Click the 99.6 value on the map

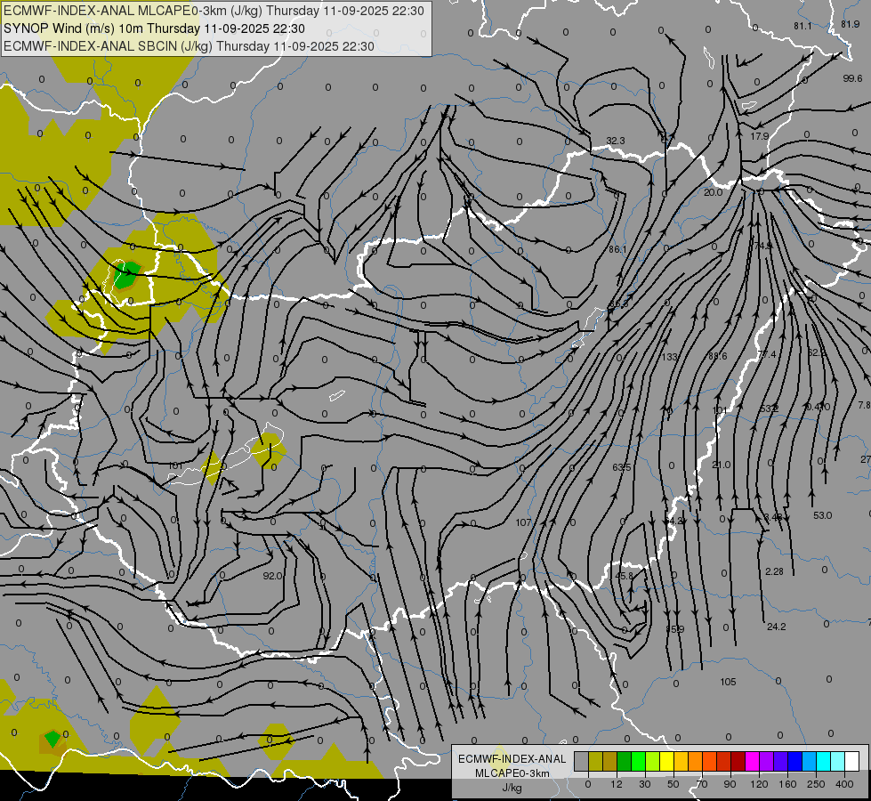(852, 79)
